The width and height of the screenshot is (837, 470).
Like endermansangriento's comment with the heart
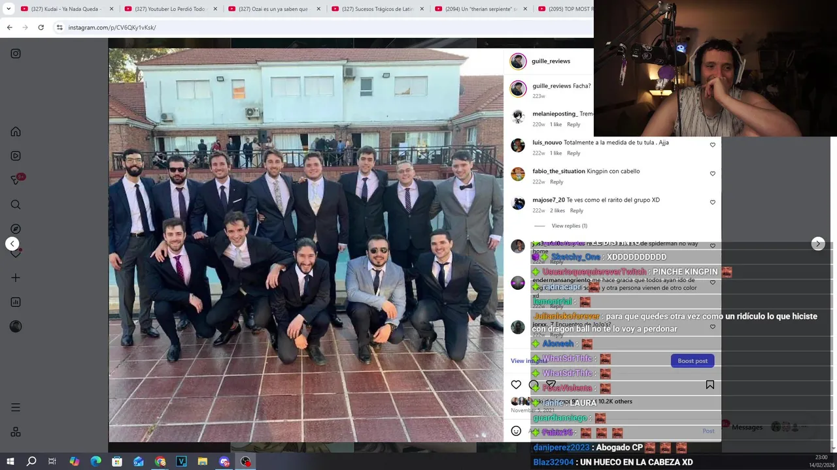click(713, 283)
